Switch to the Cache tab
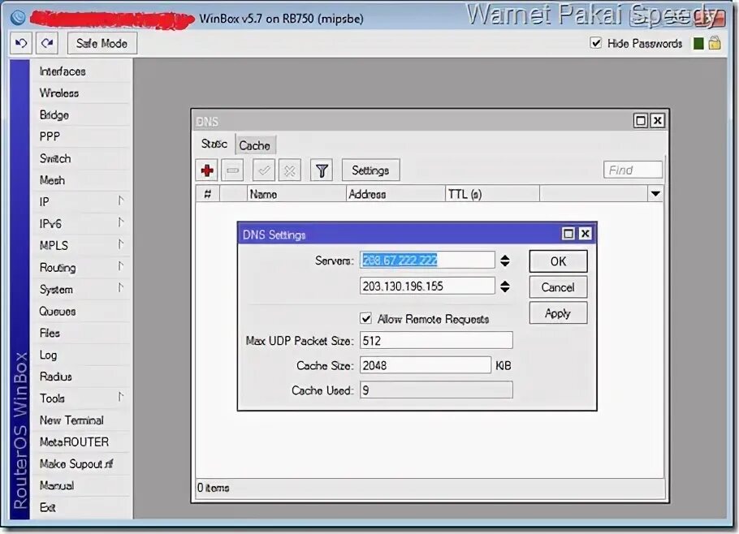This screenshot has width=739, height=534. 254,145
